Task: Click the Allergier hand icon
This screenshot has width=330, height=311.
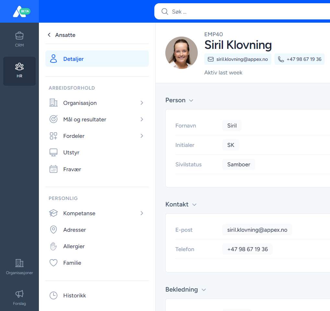Action: click(x=53, y=247)
